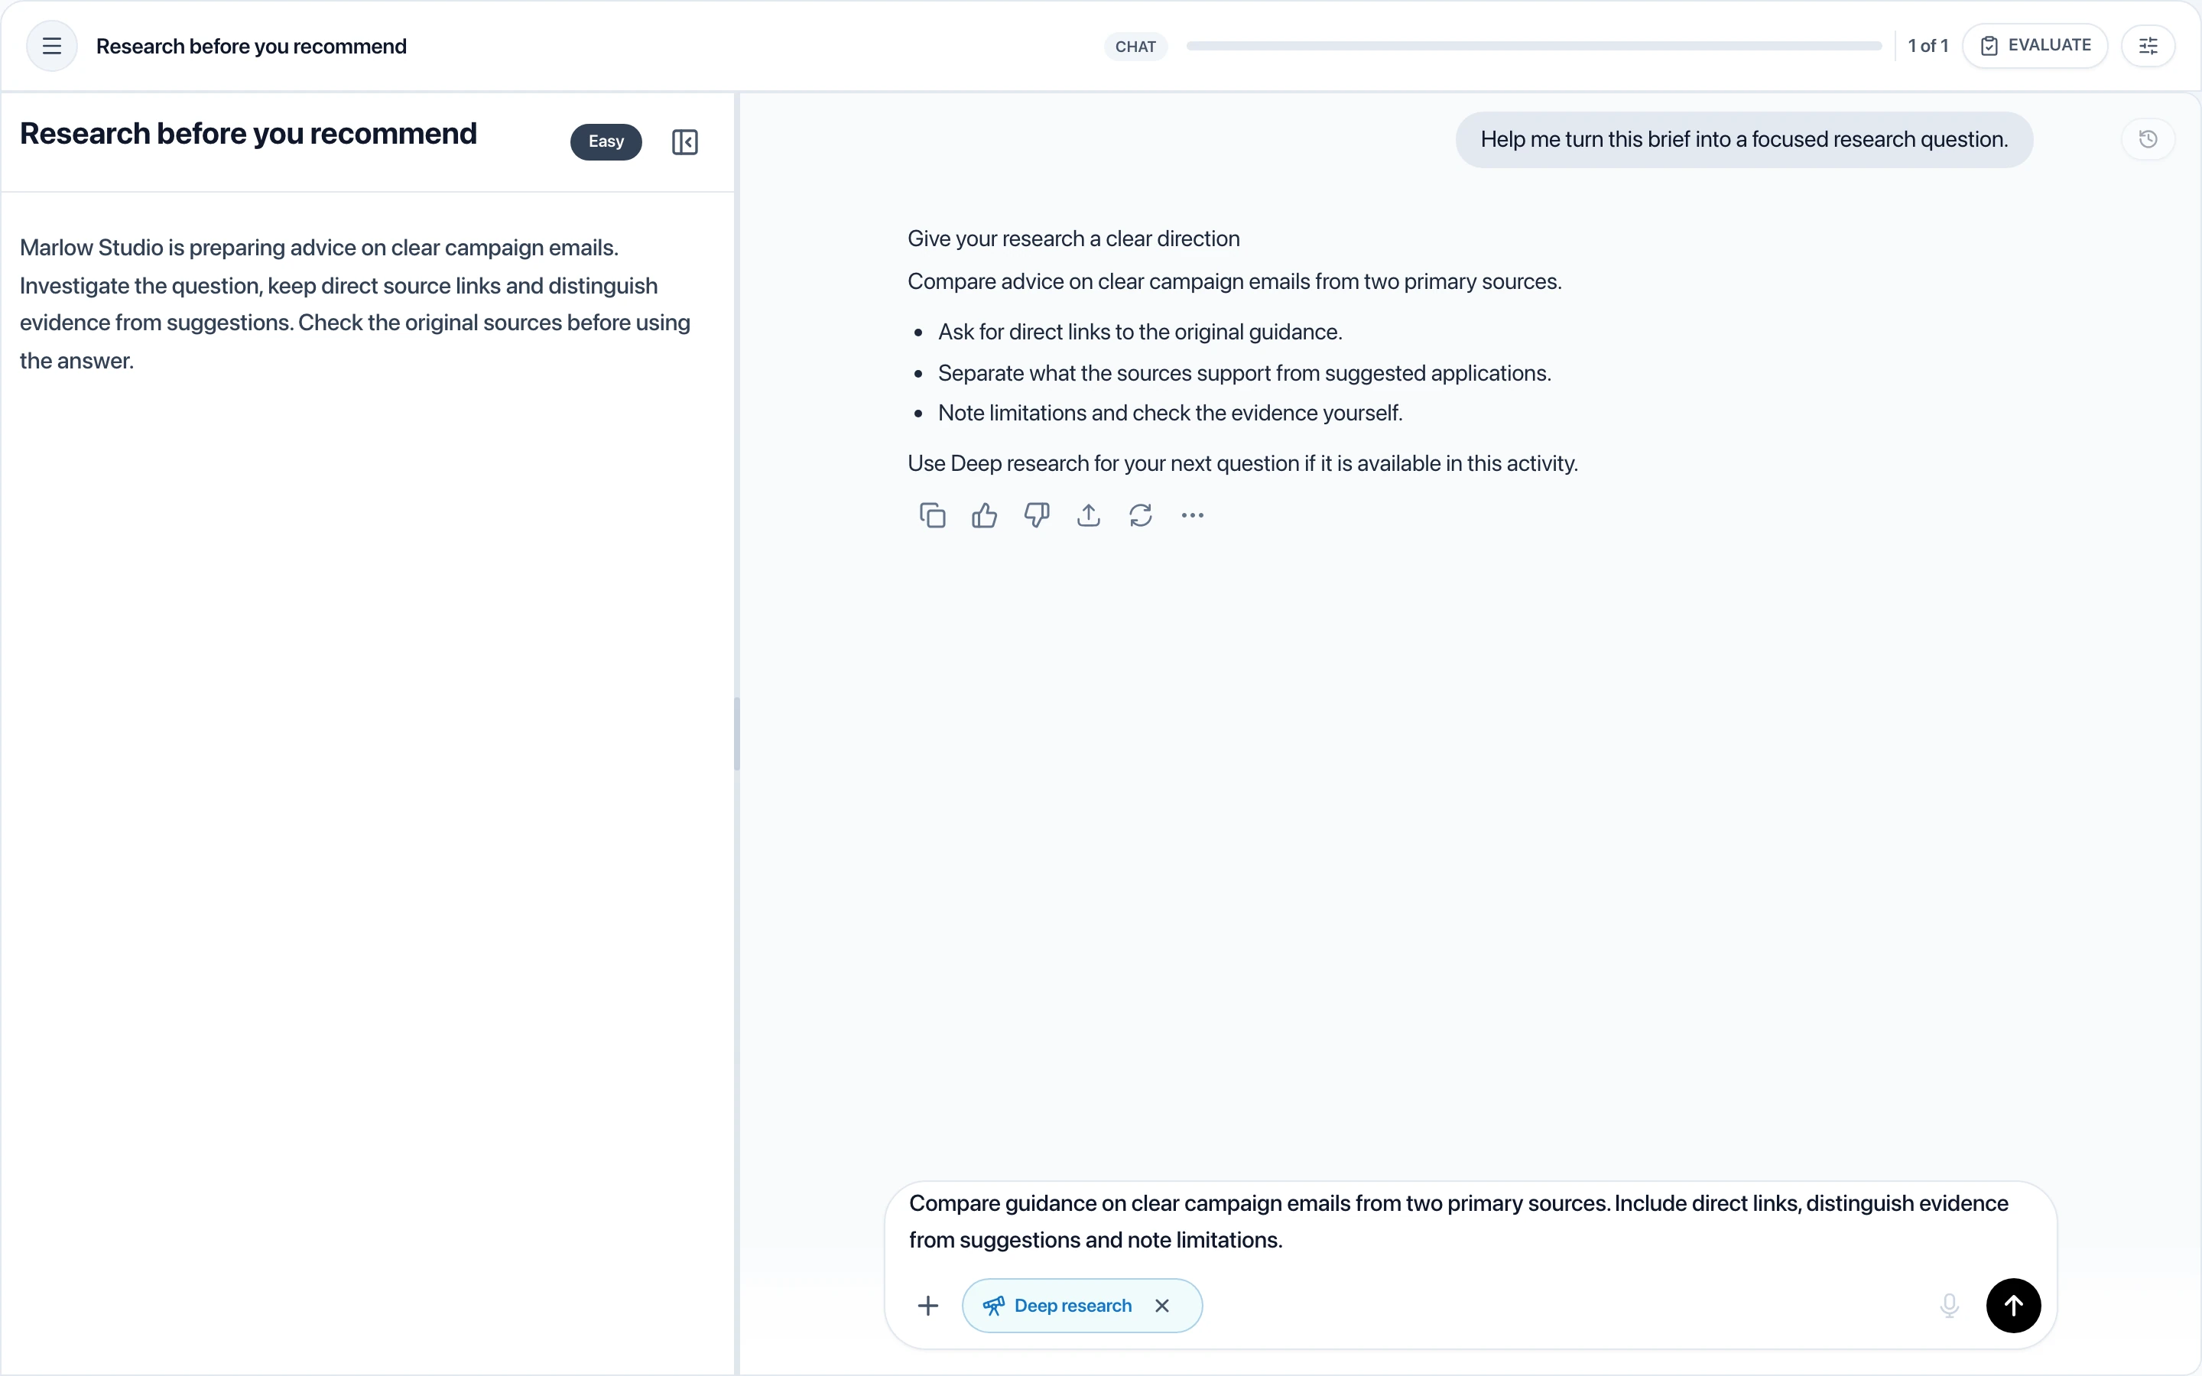Open the settings sliders icon
2202x1376 pixels.
(x=2148, y=46)
